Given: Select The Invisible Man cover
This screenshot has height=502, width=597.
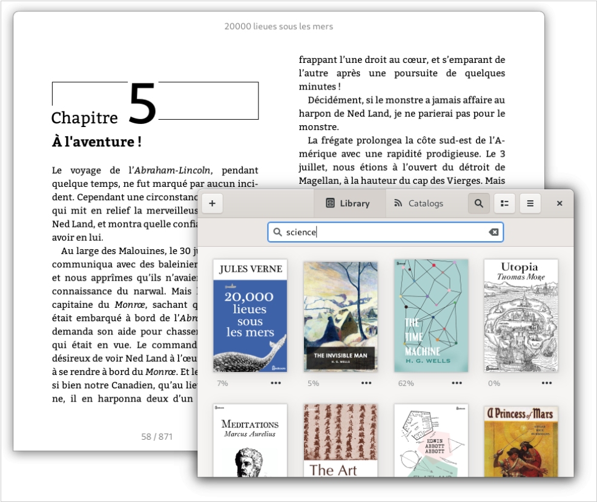Looking at the screenshot, I should point(340,316).
